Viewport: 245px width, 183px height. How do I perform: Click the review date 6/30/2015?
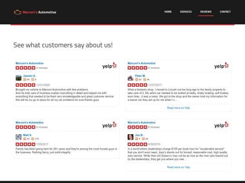(x=154, y=144)
